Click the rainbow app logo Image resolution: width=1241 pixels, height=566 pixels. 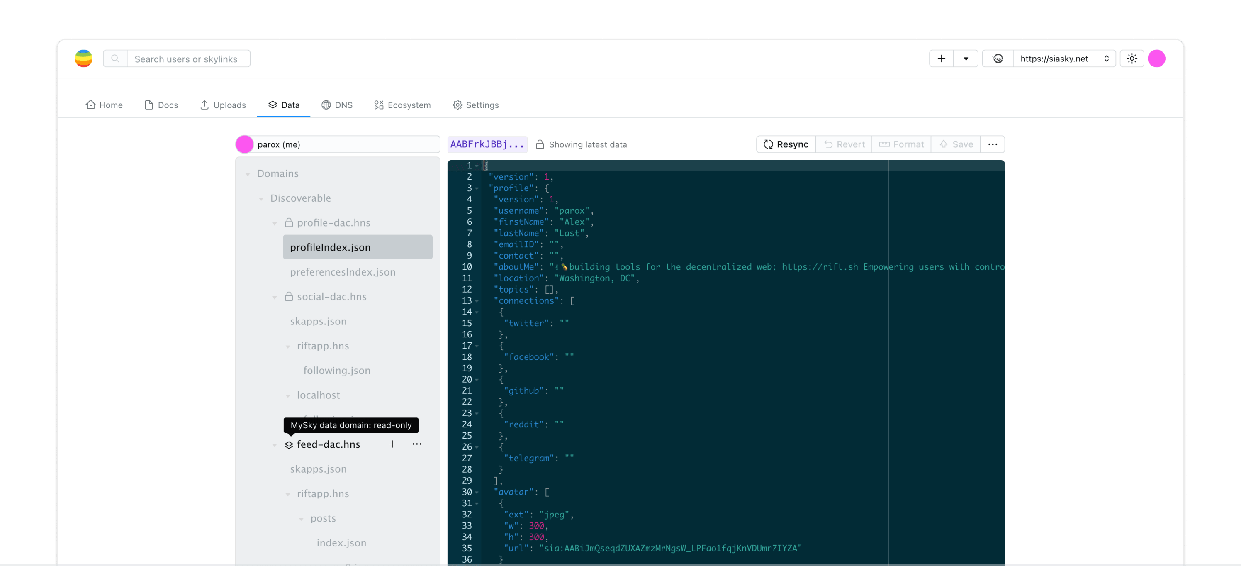83,59
